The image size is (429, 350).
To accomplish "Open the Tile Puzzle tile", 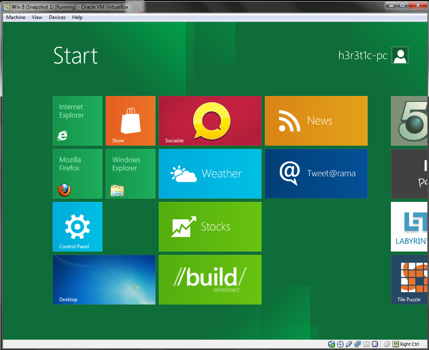I will tap(409, 280).
